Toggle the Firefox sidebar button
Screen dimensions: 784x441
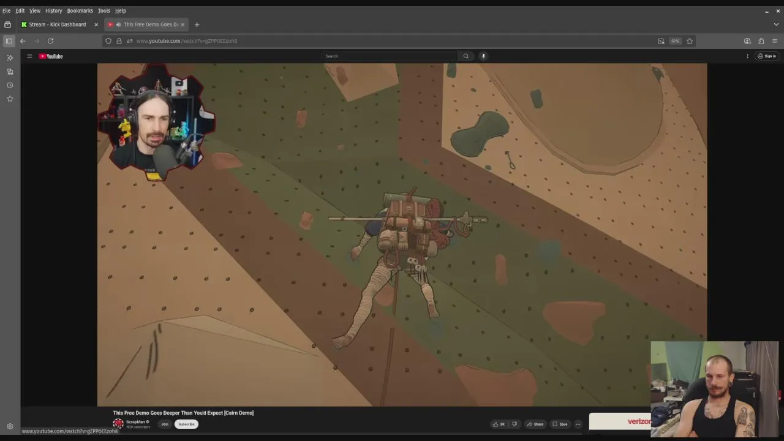pos(9,41)
